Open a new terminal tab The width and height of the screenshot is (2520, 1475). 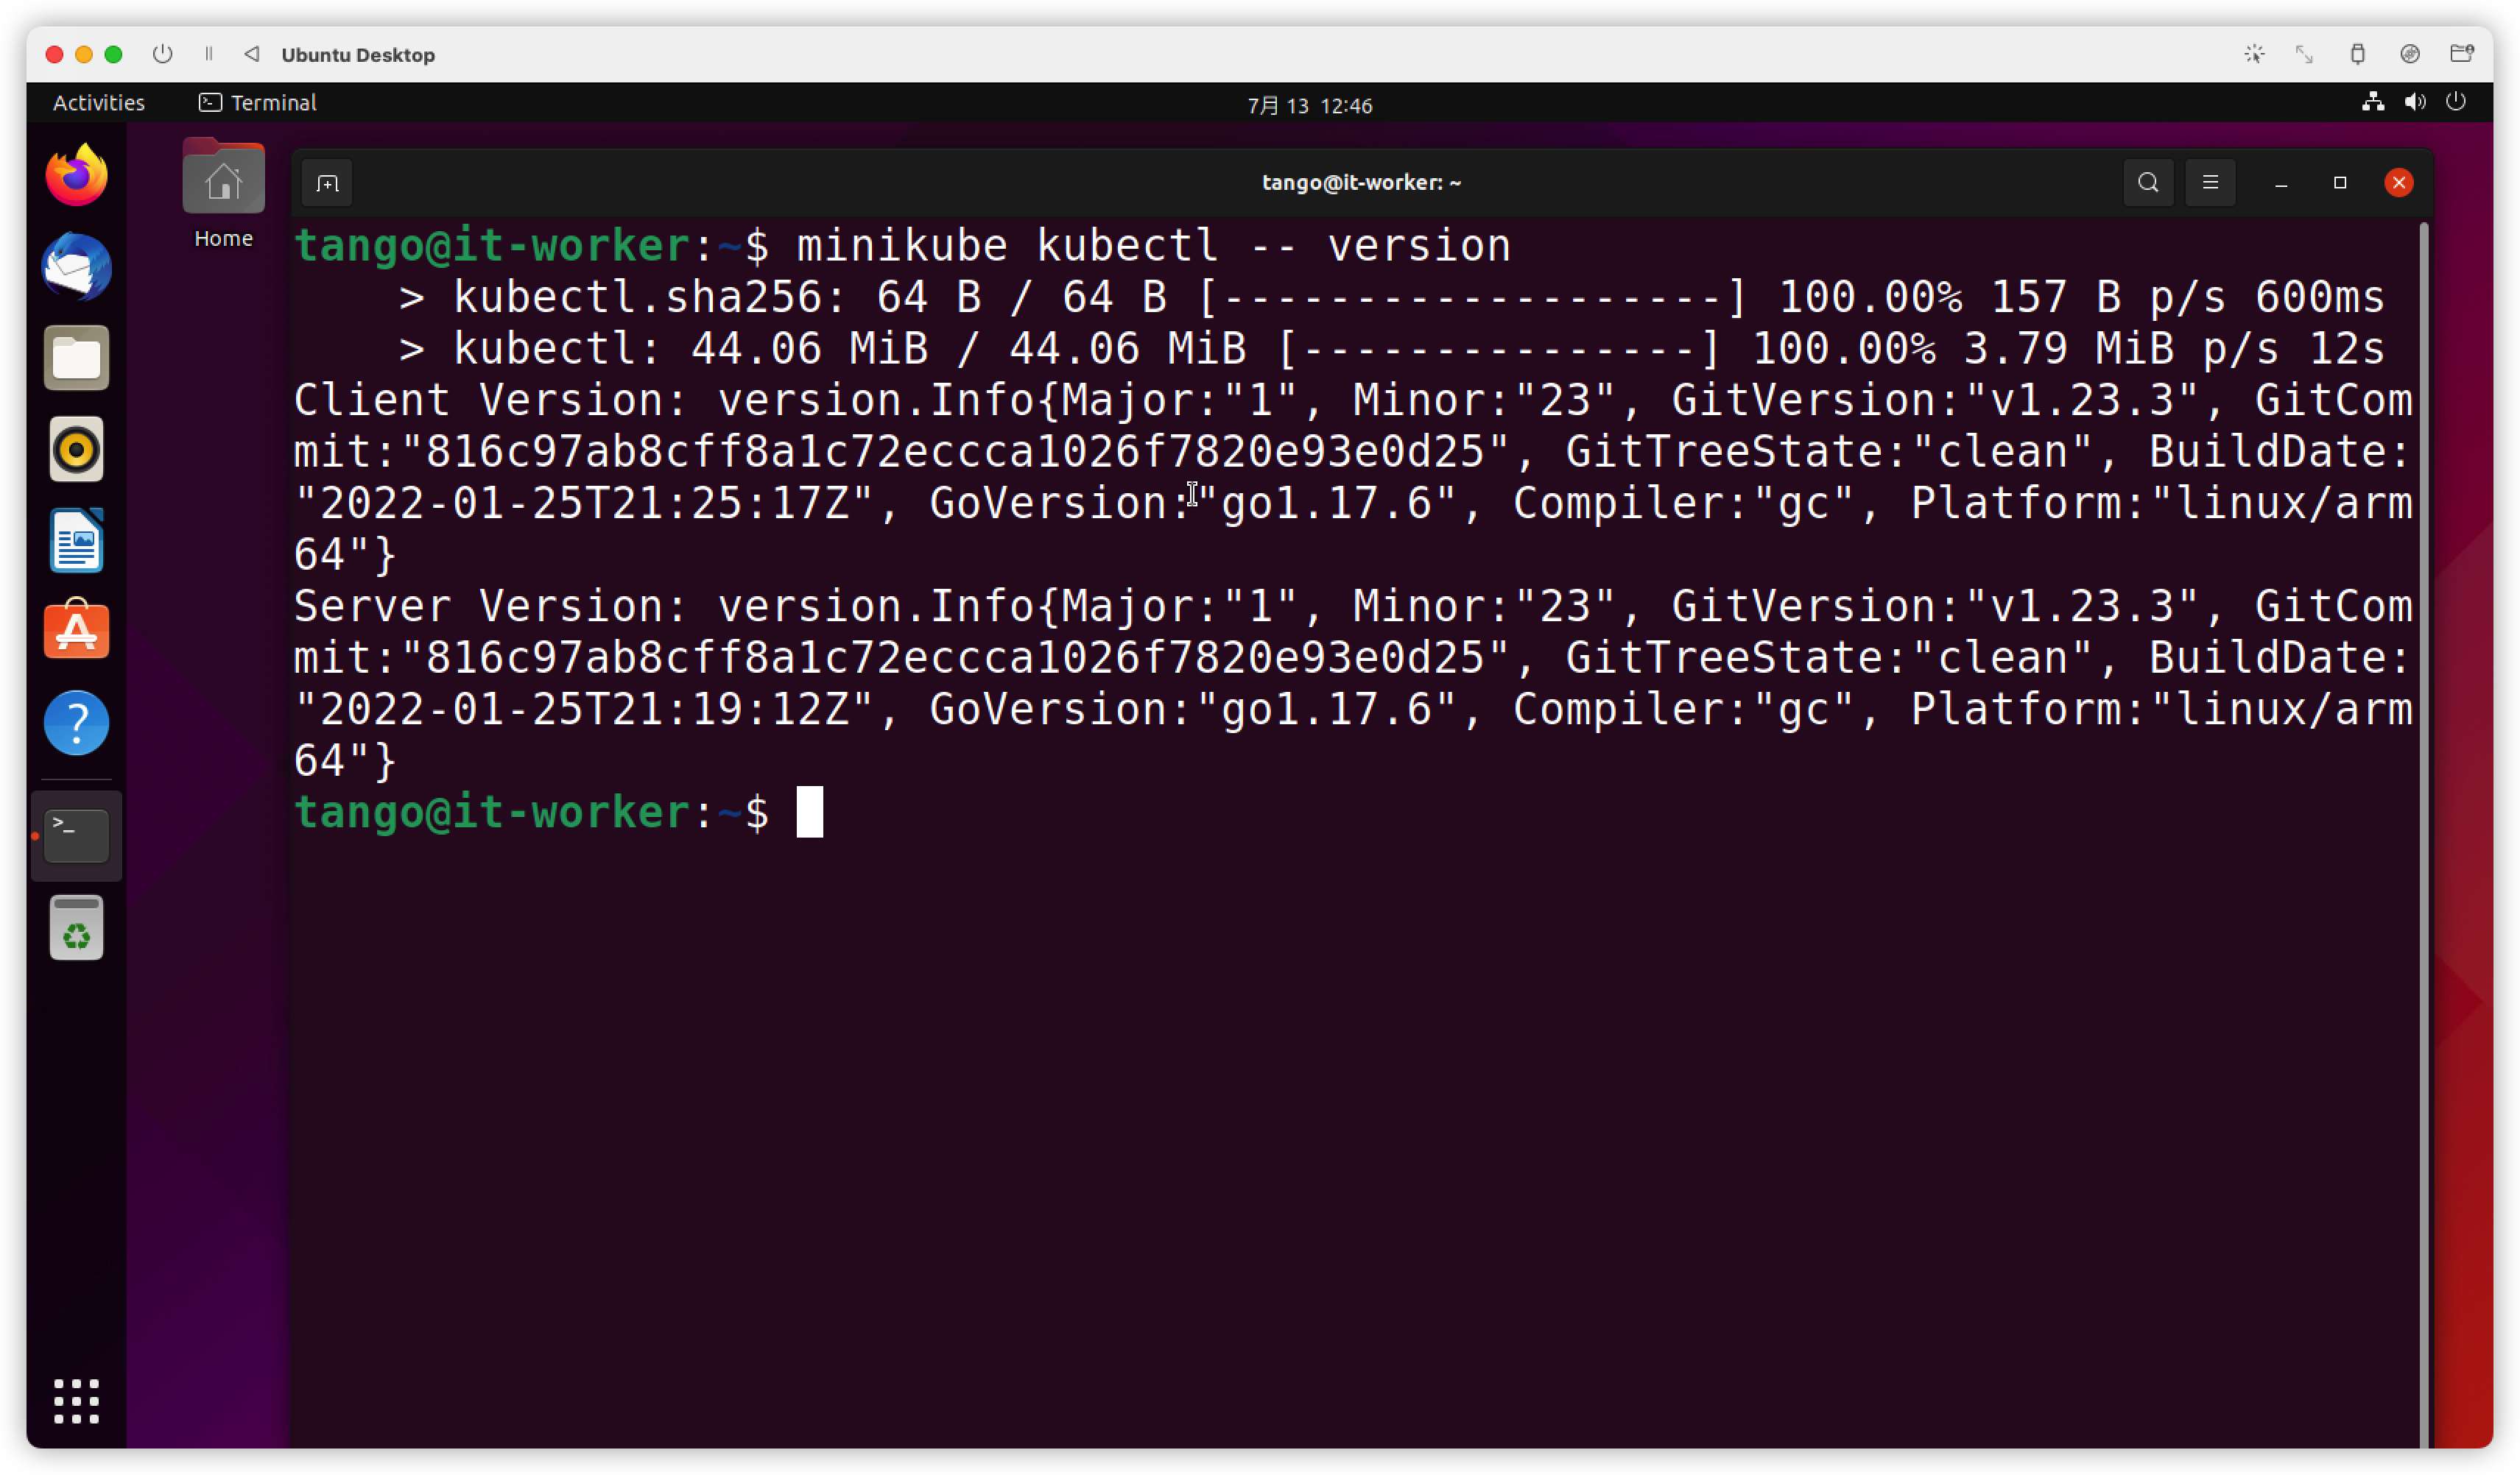click(327, 183)
